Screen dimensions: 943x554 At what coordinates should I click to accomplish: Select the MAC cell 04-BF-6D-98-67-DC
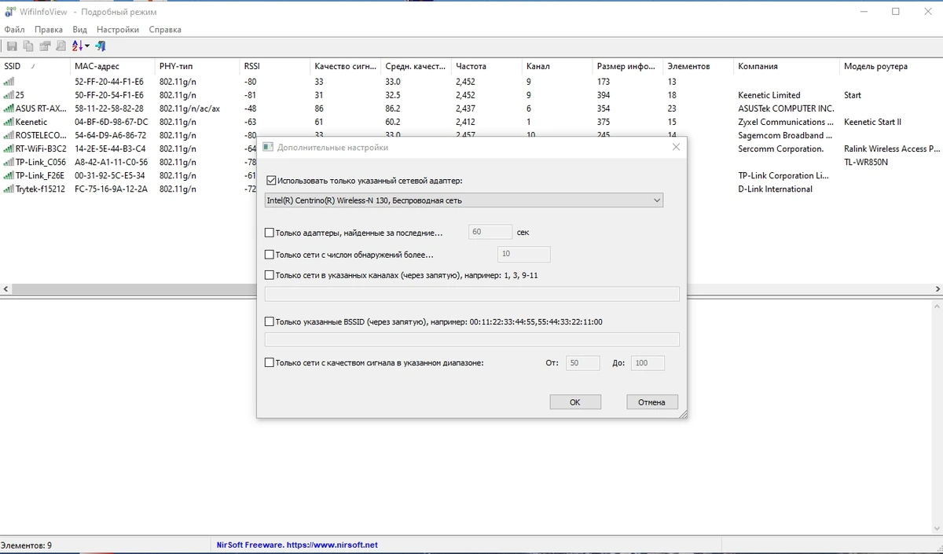pyautogui.click(x=111, y=122)
